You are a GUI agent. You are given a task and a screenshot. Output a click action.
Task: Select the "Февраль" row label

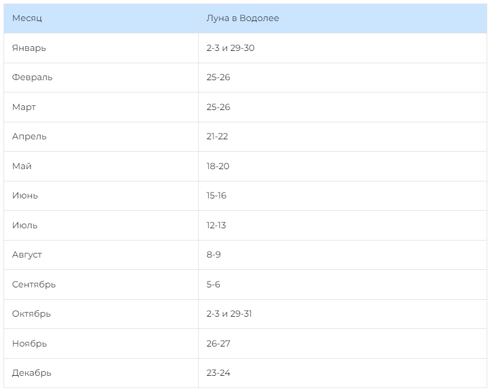click(32, 77)
